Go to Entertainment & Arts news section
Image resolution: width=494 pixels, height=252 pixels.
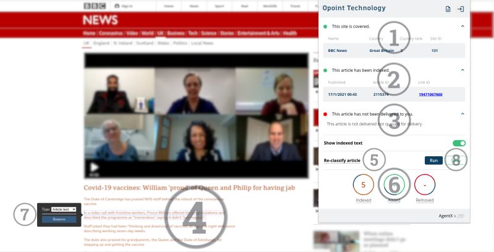pyautogui.click(x=258, y=33)
